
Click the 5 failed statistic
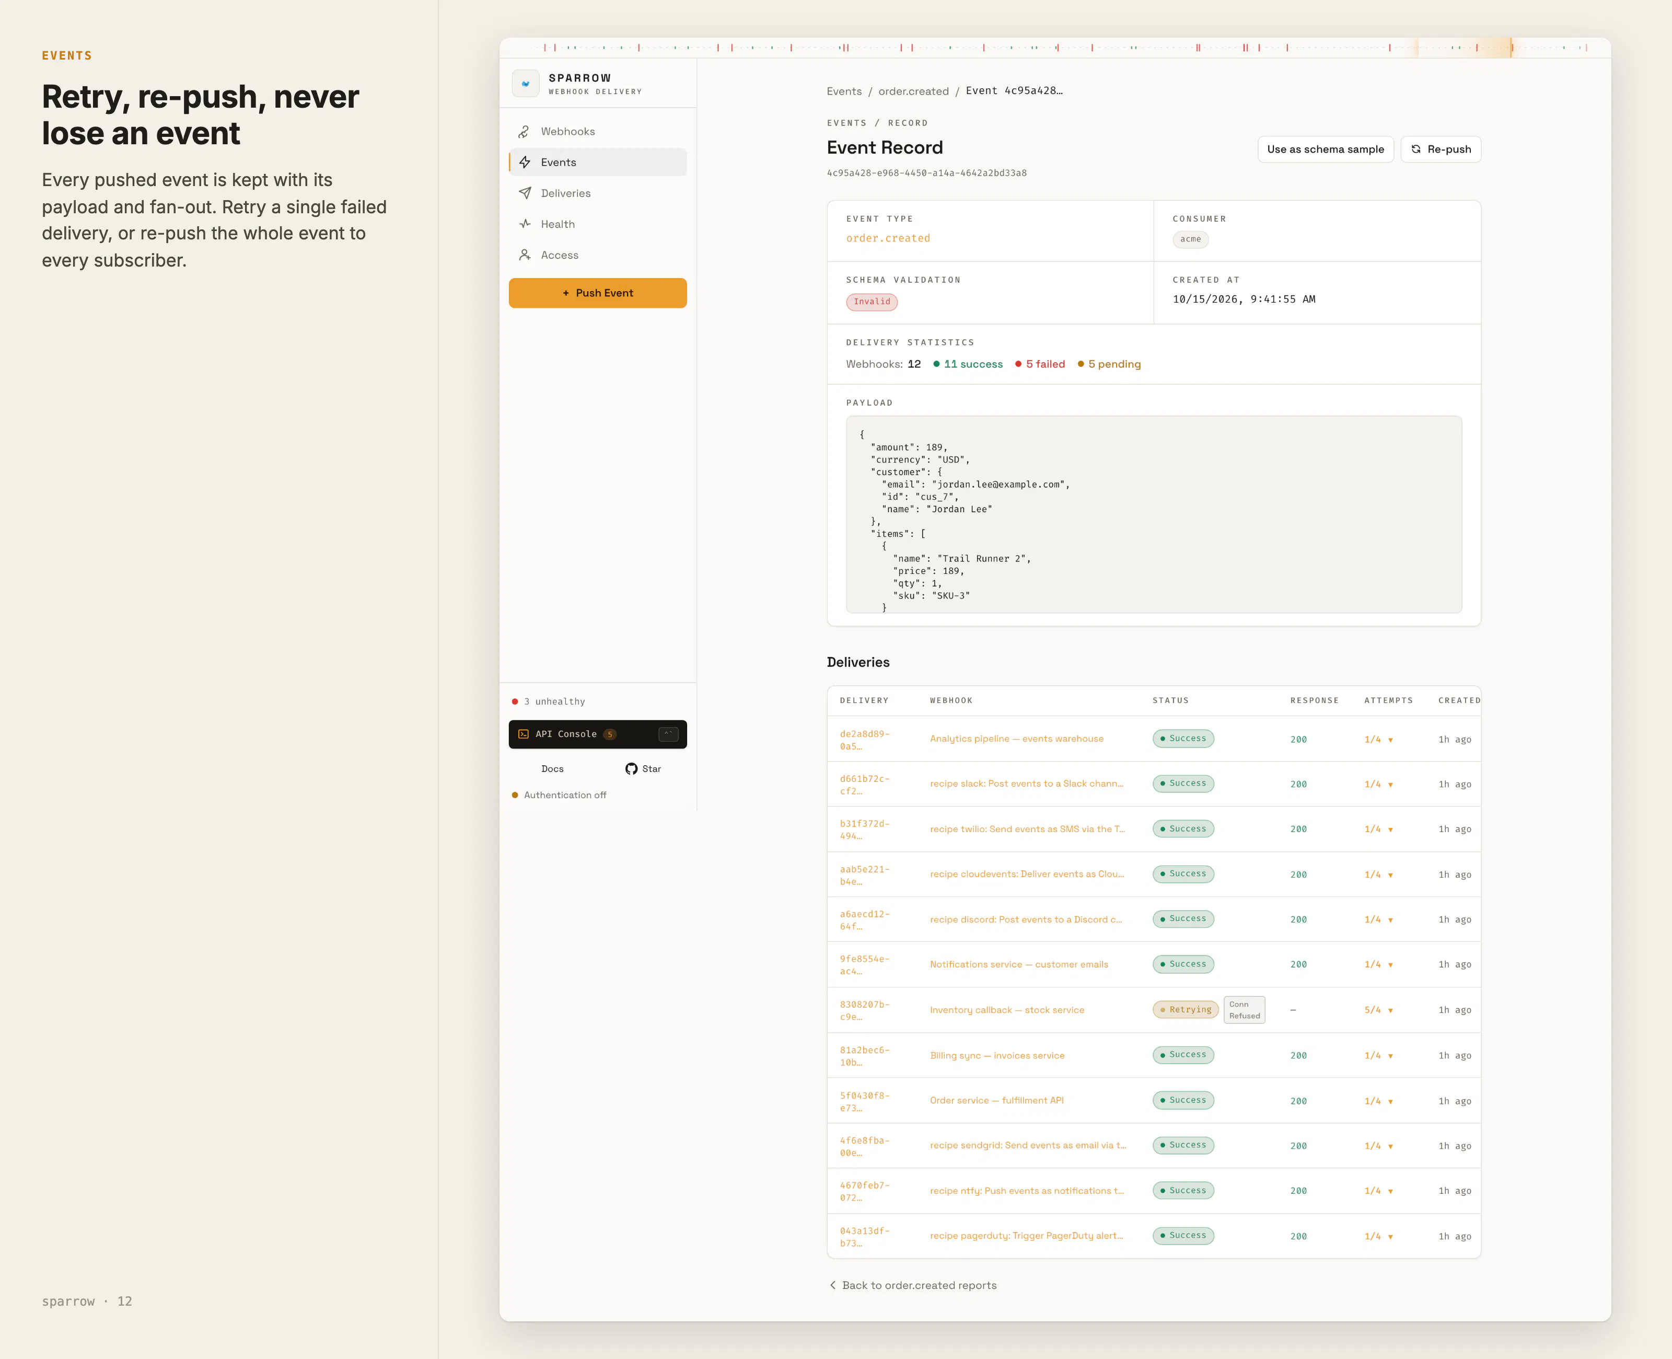click(1040, 364)
